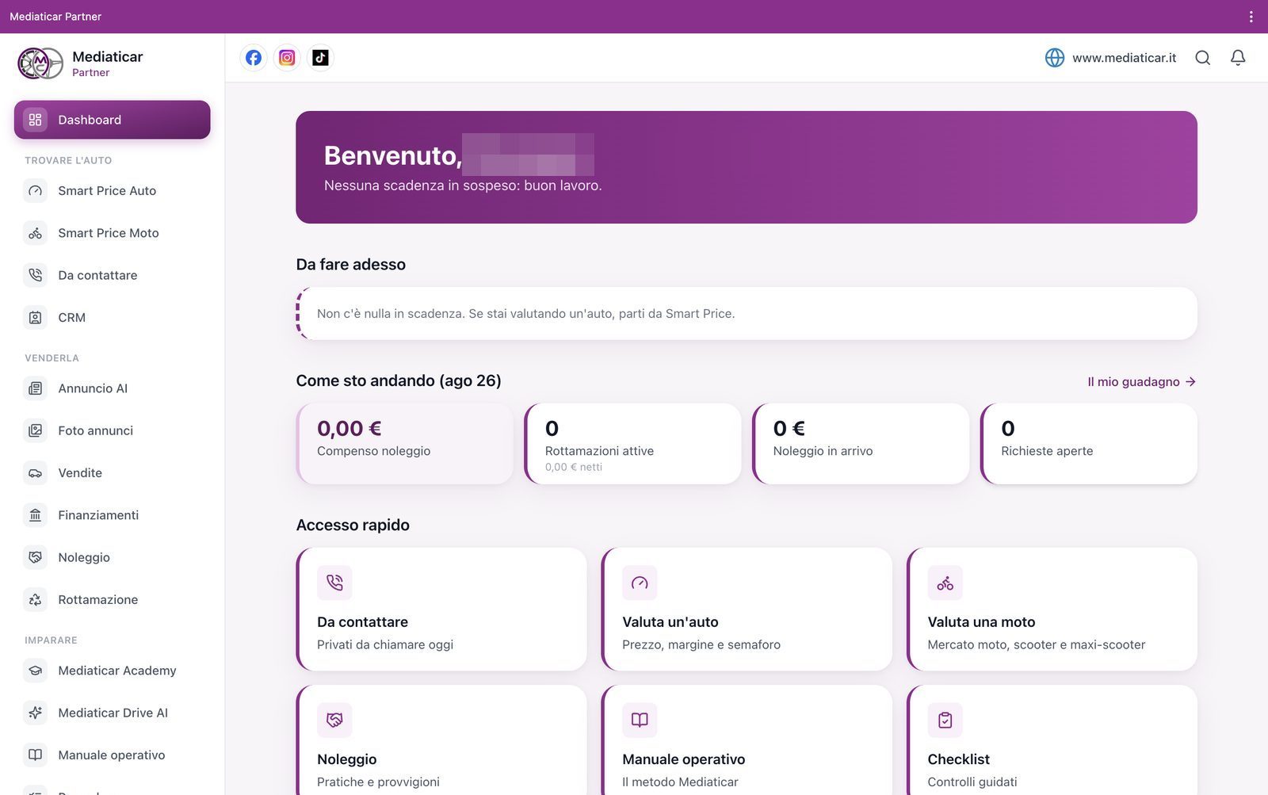Open the three-dot menu in title bar

(1251, 17)
